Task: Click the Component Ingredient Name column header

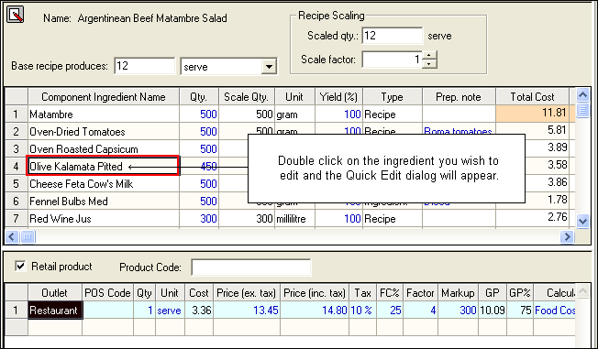Action: coord(104,97)
